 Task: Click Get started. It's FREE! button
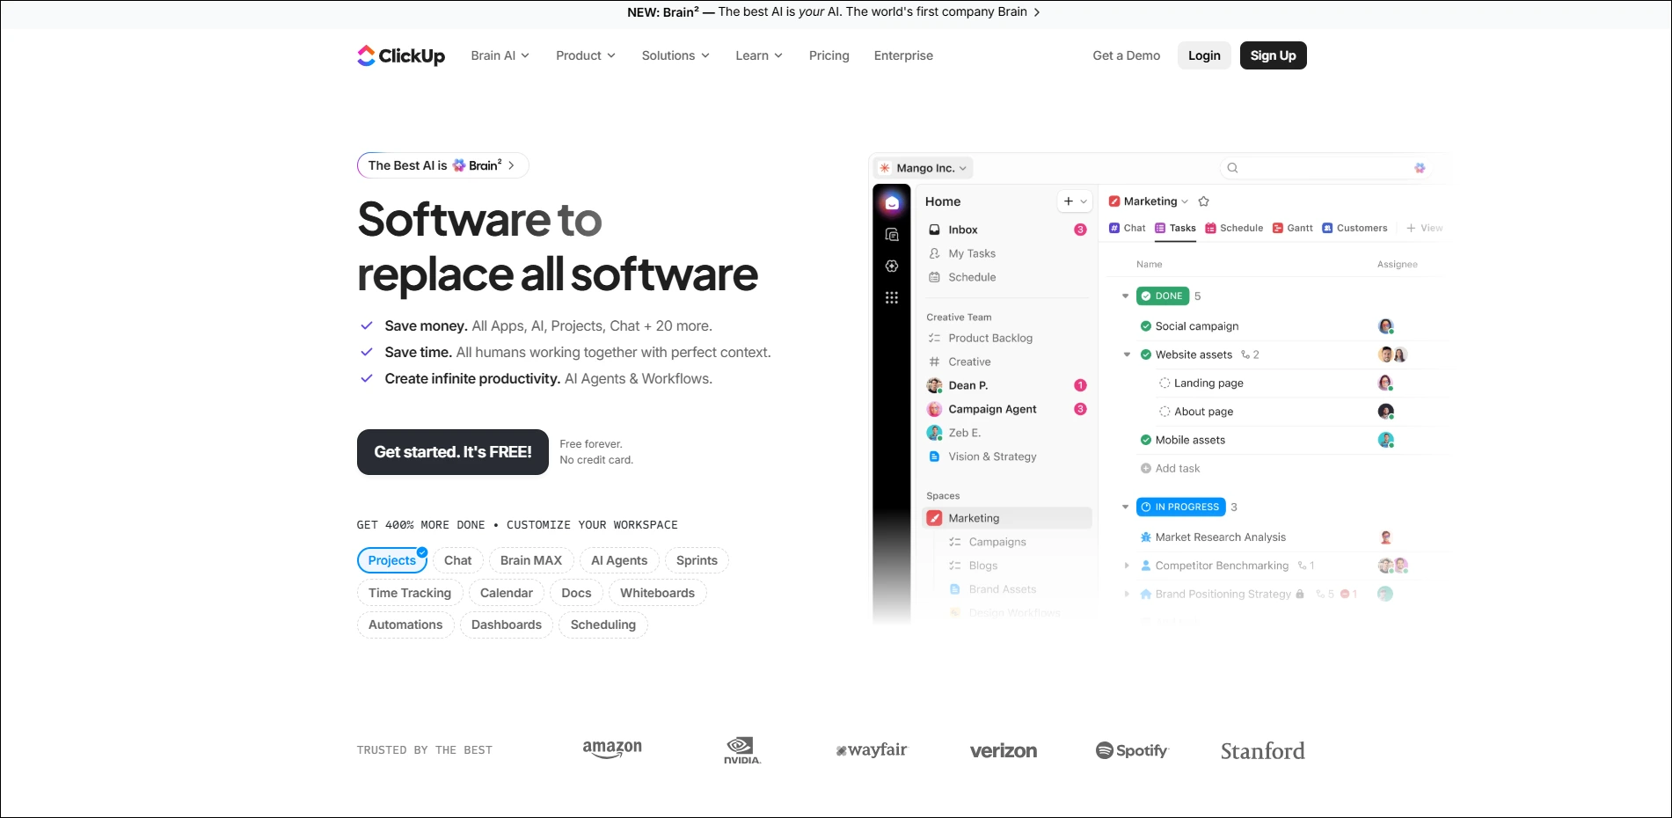453,452
